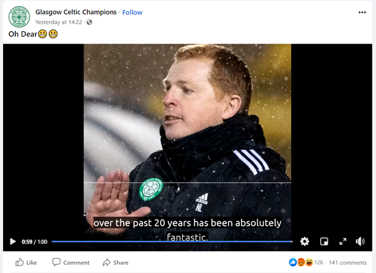Mute the video volume speaker icon

pyautogui.click(x=360, y=241)
